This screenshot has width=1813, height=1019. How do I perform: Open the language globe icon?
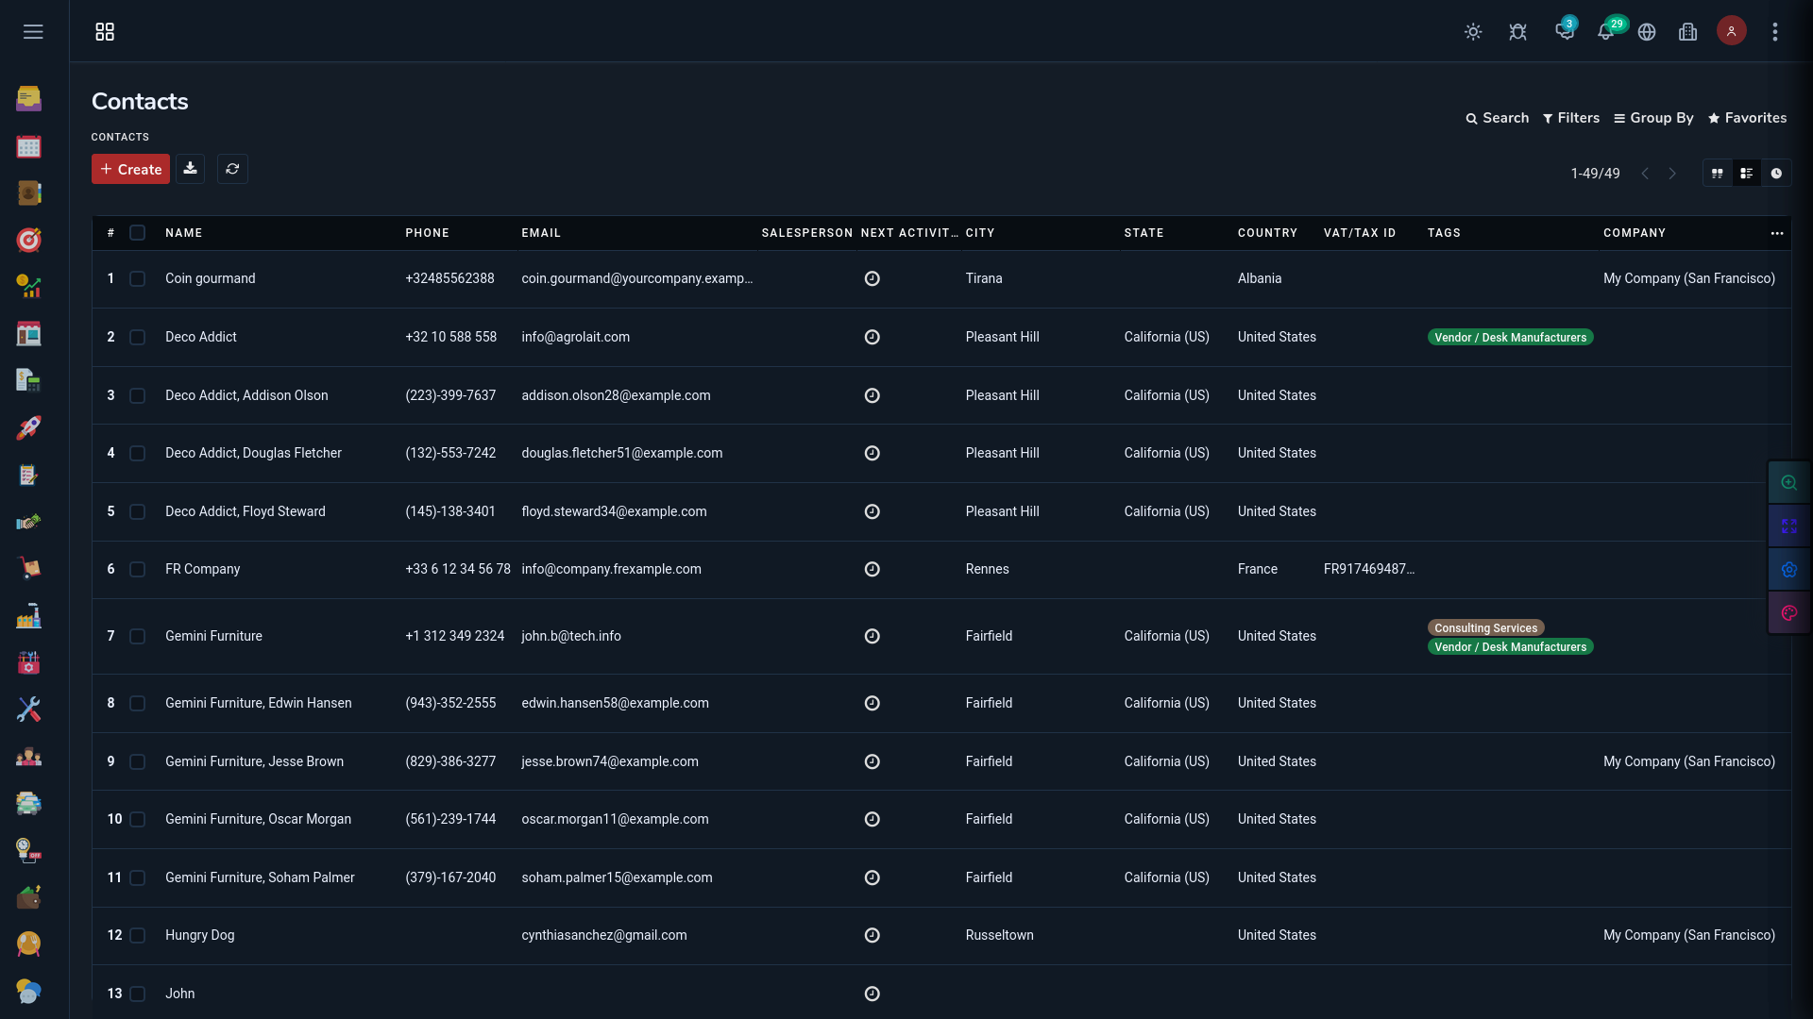click(1647, 32)
